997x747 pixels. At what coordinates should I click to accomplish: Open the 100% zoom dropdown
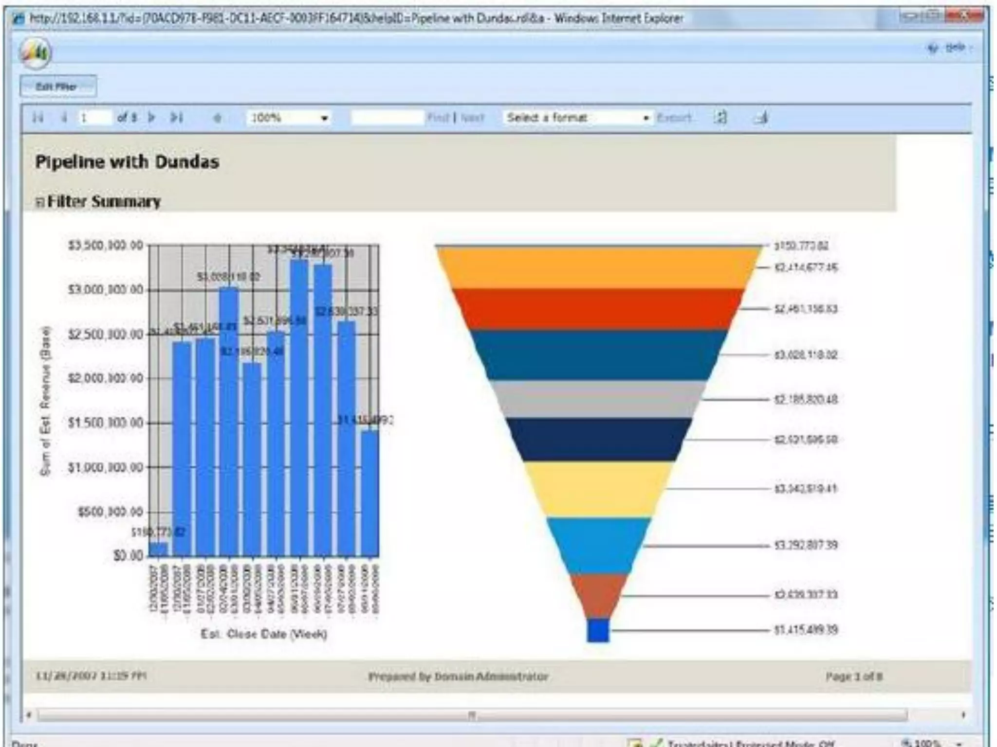(324, 118)
